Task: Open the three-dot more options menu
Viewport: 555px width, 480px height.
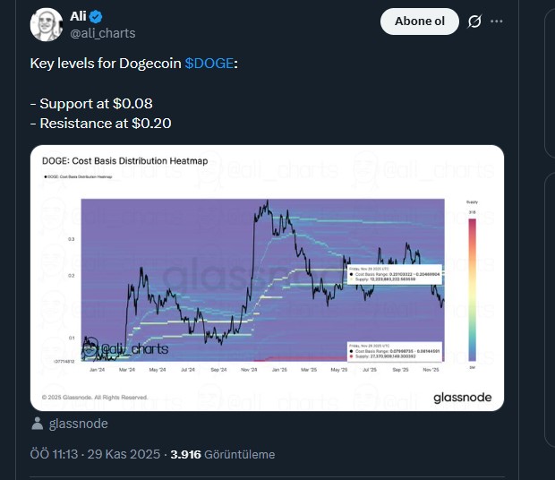Action: [x=497, y=21]
